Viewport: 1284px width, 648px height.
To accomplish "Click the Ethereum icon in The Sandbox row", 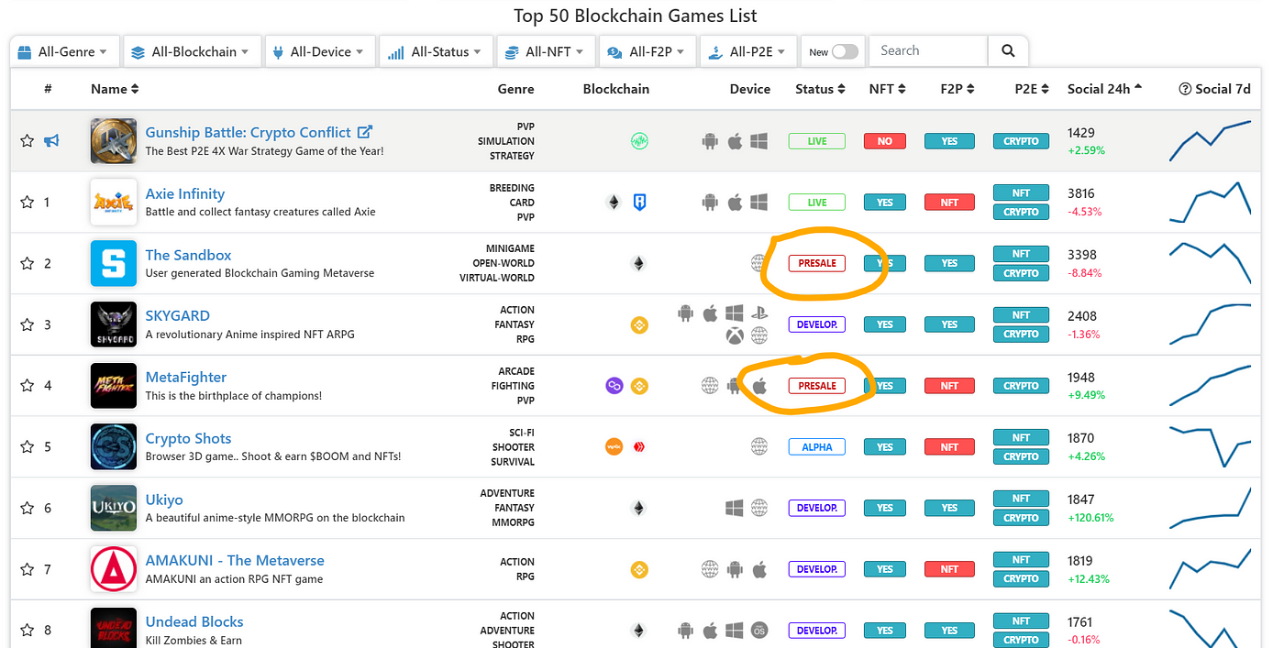I will 638,264.
